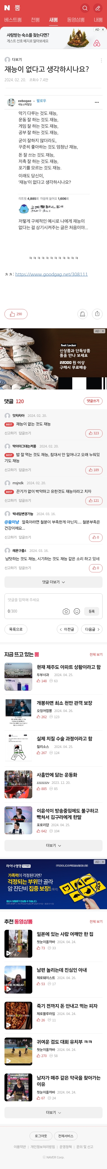Switch to the 베스트뿜 tab

(x=13, y=20)
